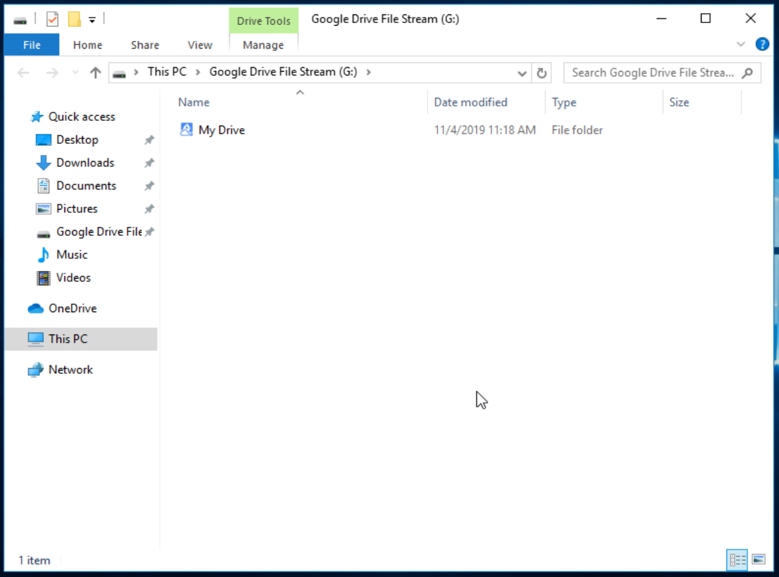
Task: Click the 11/4/2019 11:18 AM date cell
Action: pos(485,130)
